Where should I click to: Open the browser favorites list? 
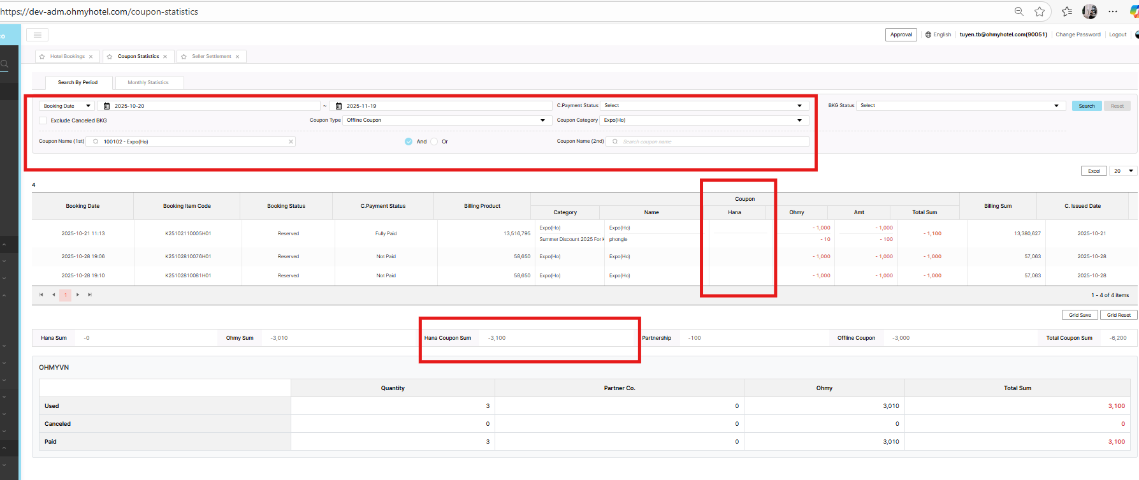(x=1067, y=11)
